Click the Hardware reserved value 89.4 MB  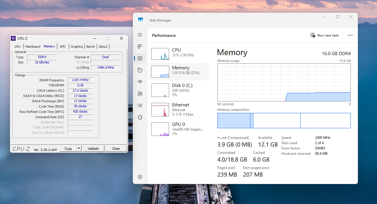click(x=321, y=154)
